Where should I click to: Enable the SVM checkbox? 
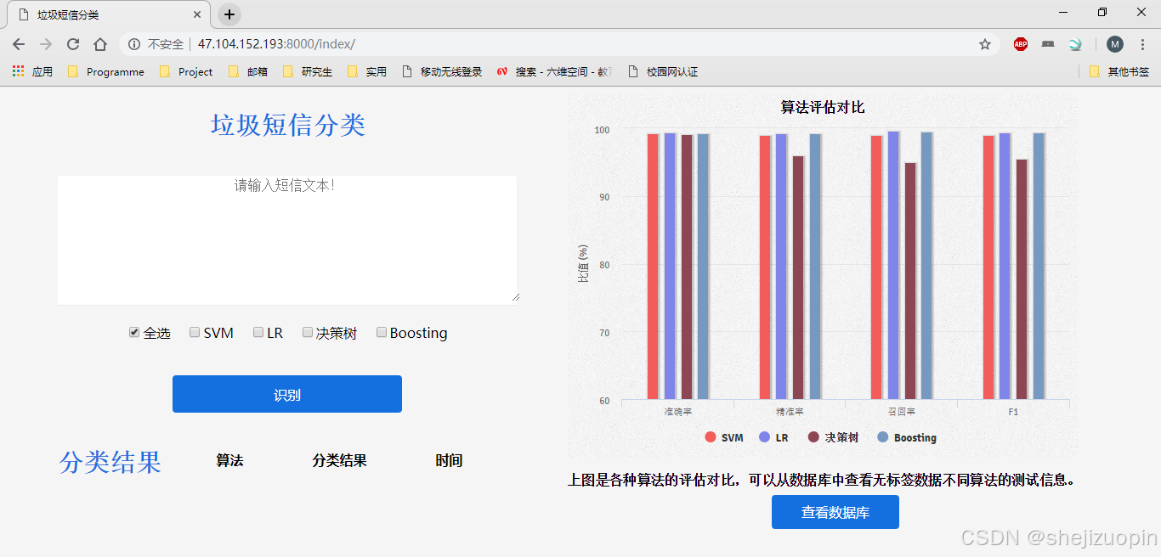(x=194, y=332)
